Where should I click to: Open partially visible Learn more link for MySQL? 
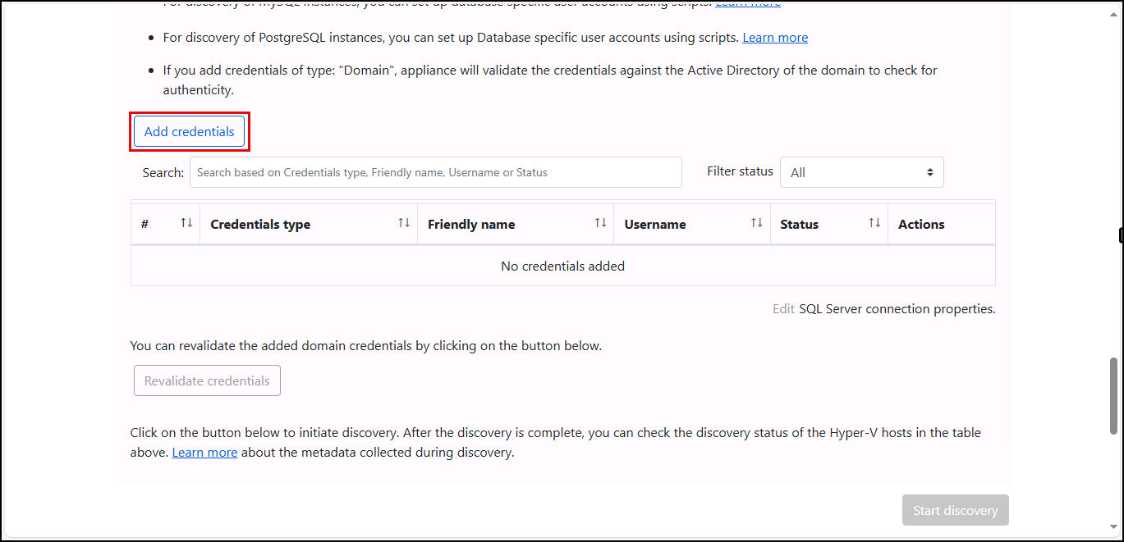point(748,4)
